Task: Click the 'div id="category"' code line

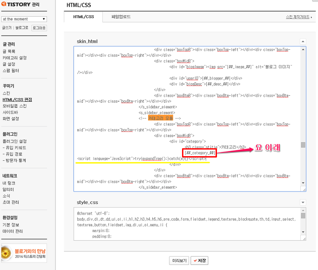Action: (188, 141)
